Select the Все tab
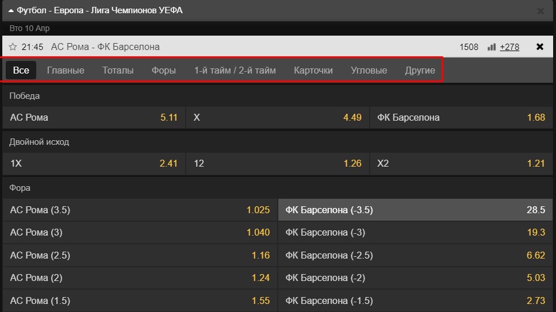The width and height of the screenshot is (556, 312). pos(21,70)
